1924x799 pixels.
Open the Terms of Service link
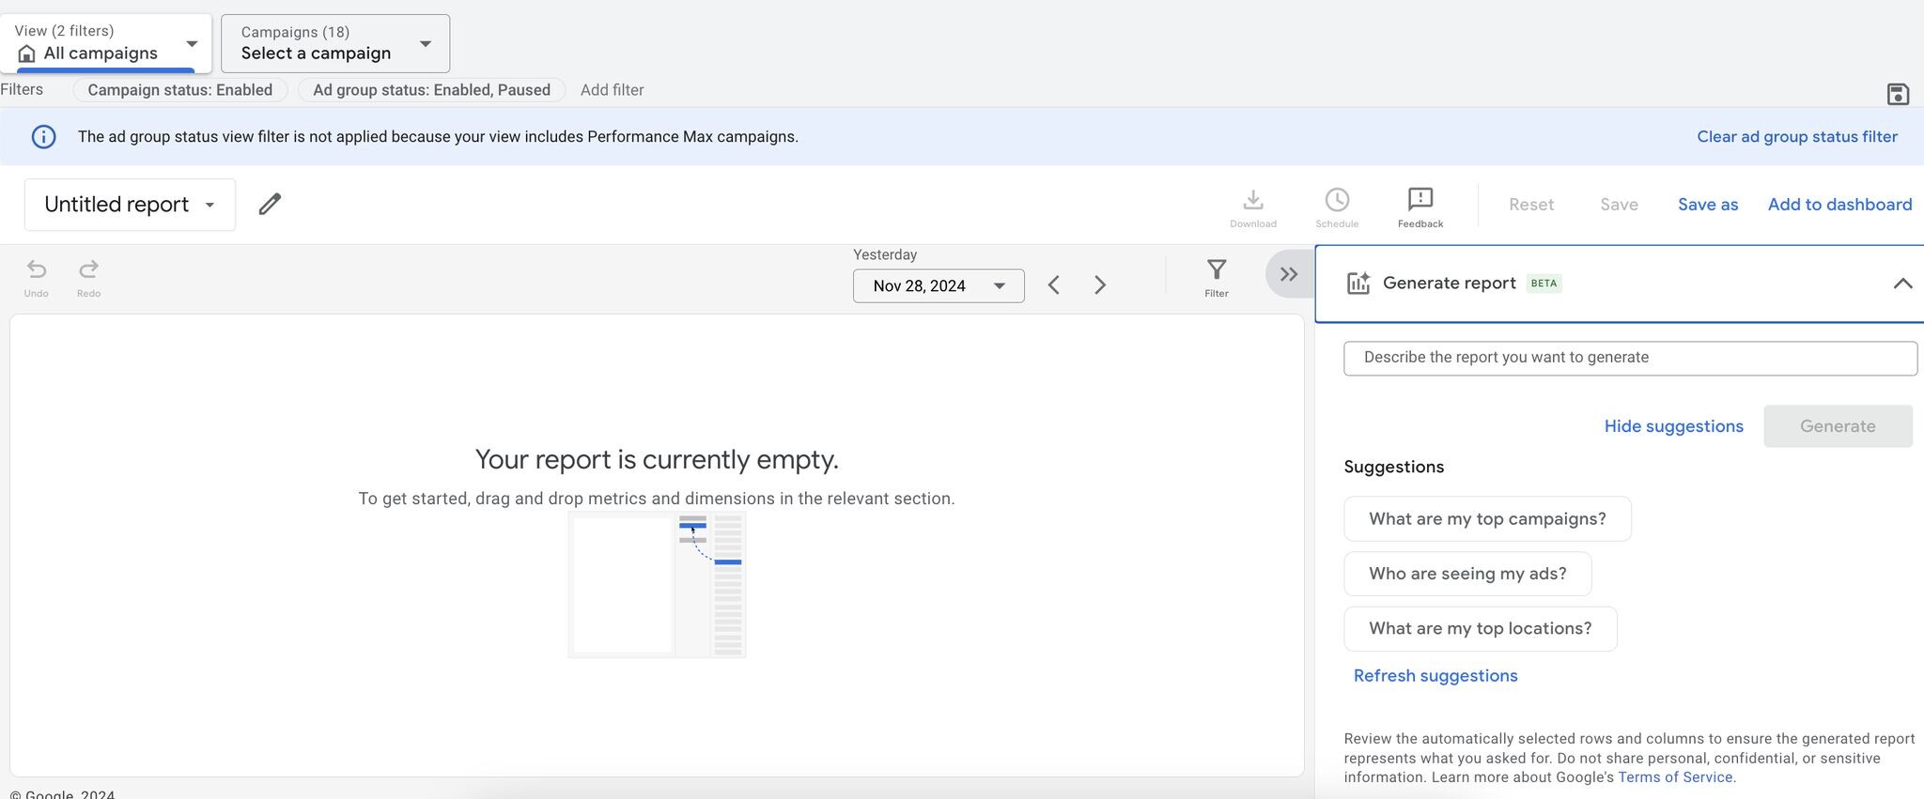[1675, 777]
